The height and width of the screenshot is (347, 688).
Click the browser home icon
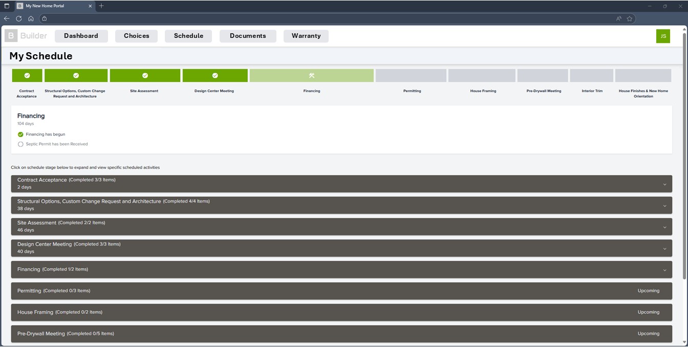pyautogui.click(x=31, y=18)
